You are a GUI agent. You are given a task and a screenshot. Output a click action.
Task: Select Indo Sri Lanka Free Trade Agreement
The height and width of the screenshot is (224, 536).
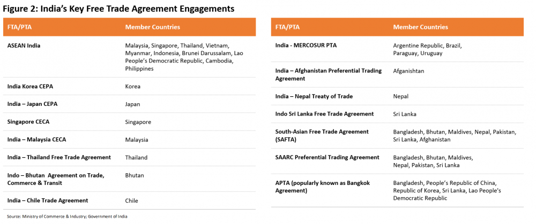click(x=324, y=114)
